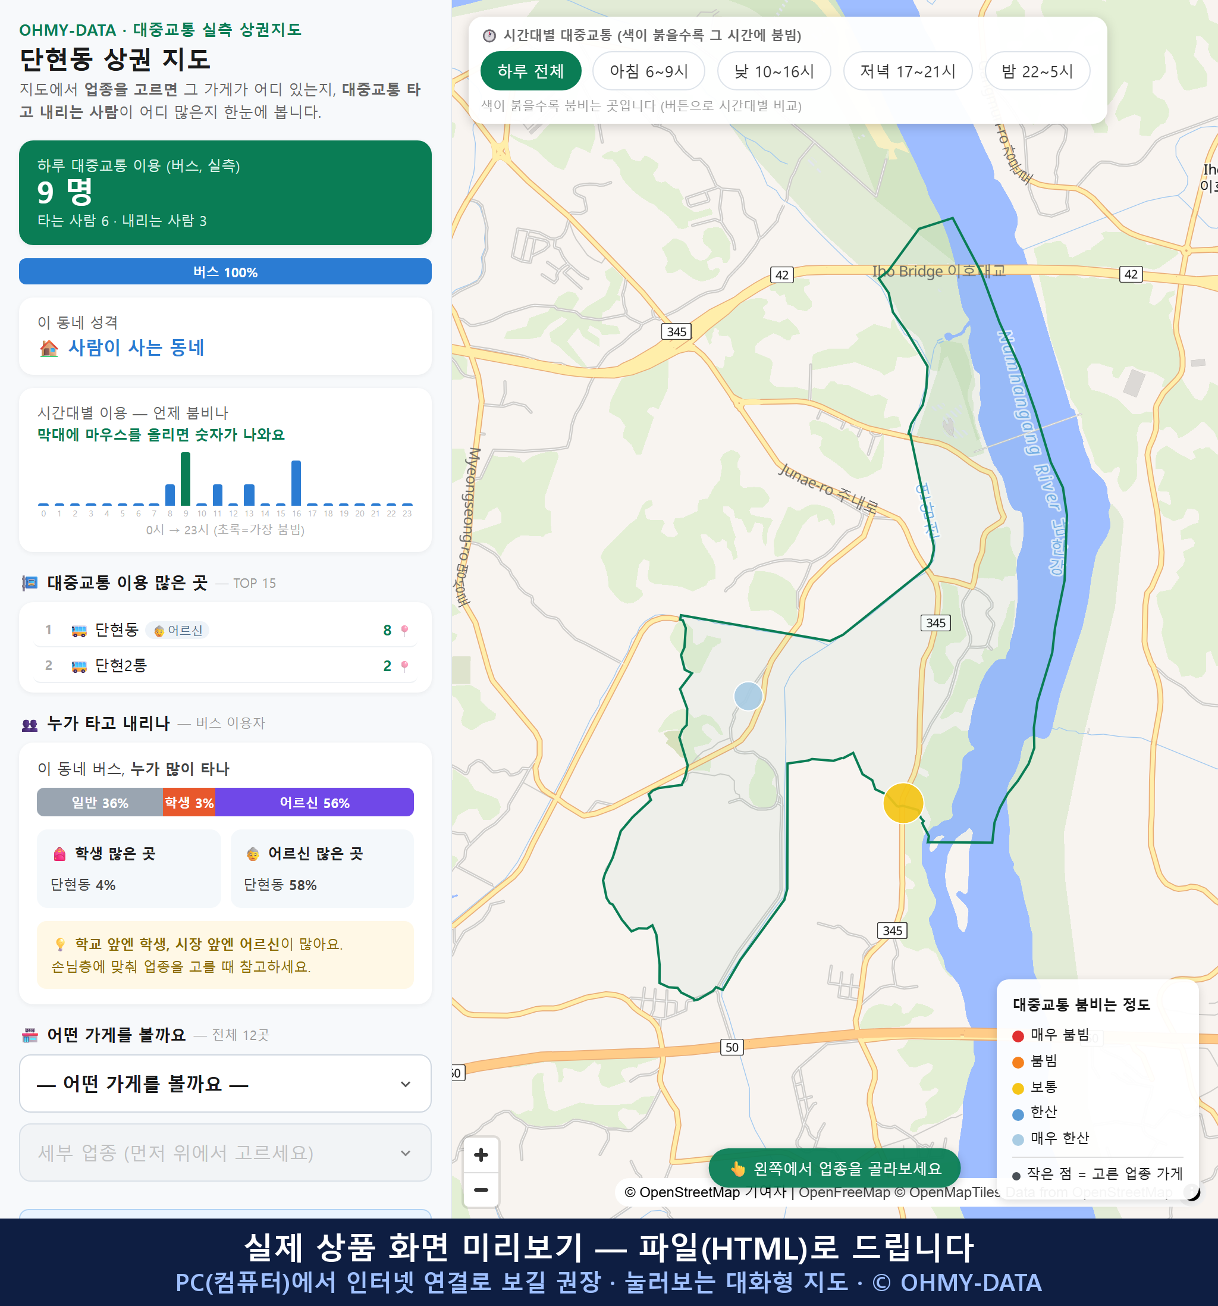Switch to 아침 6~9시 time filter

point(648,71)
